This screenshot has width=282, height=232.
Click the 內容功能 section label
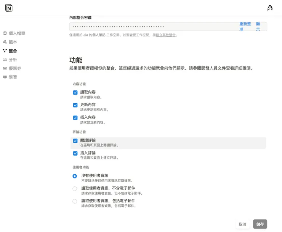[x=79, y=84]
